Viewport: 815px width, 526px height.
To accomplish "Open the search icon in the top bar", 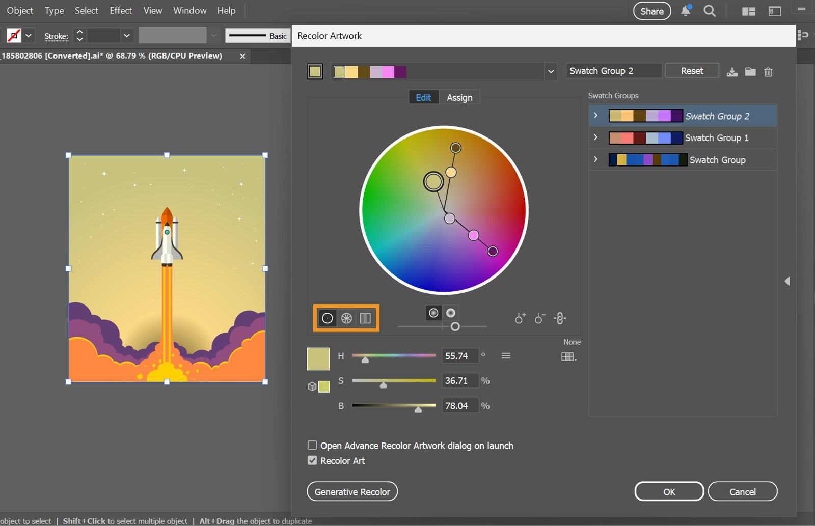I will point(710,11).
